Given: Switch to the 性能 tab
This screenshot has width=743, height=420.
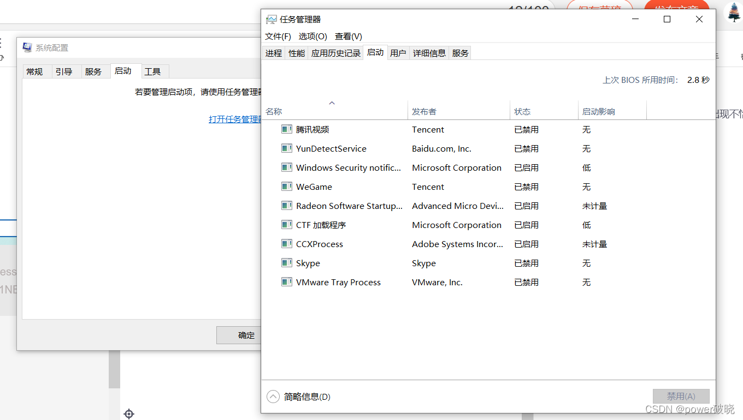Looking at the screenshot, I should [297, 53].
